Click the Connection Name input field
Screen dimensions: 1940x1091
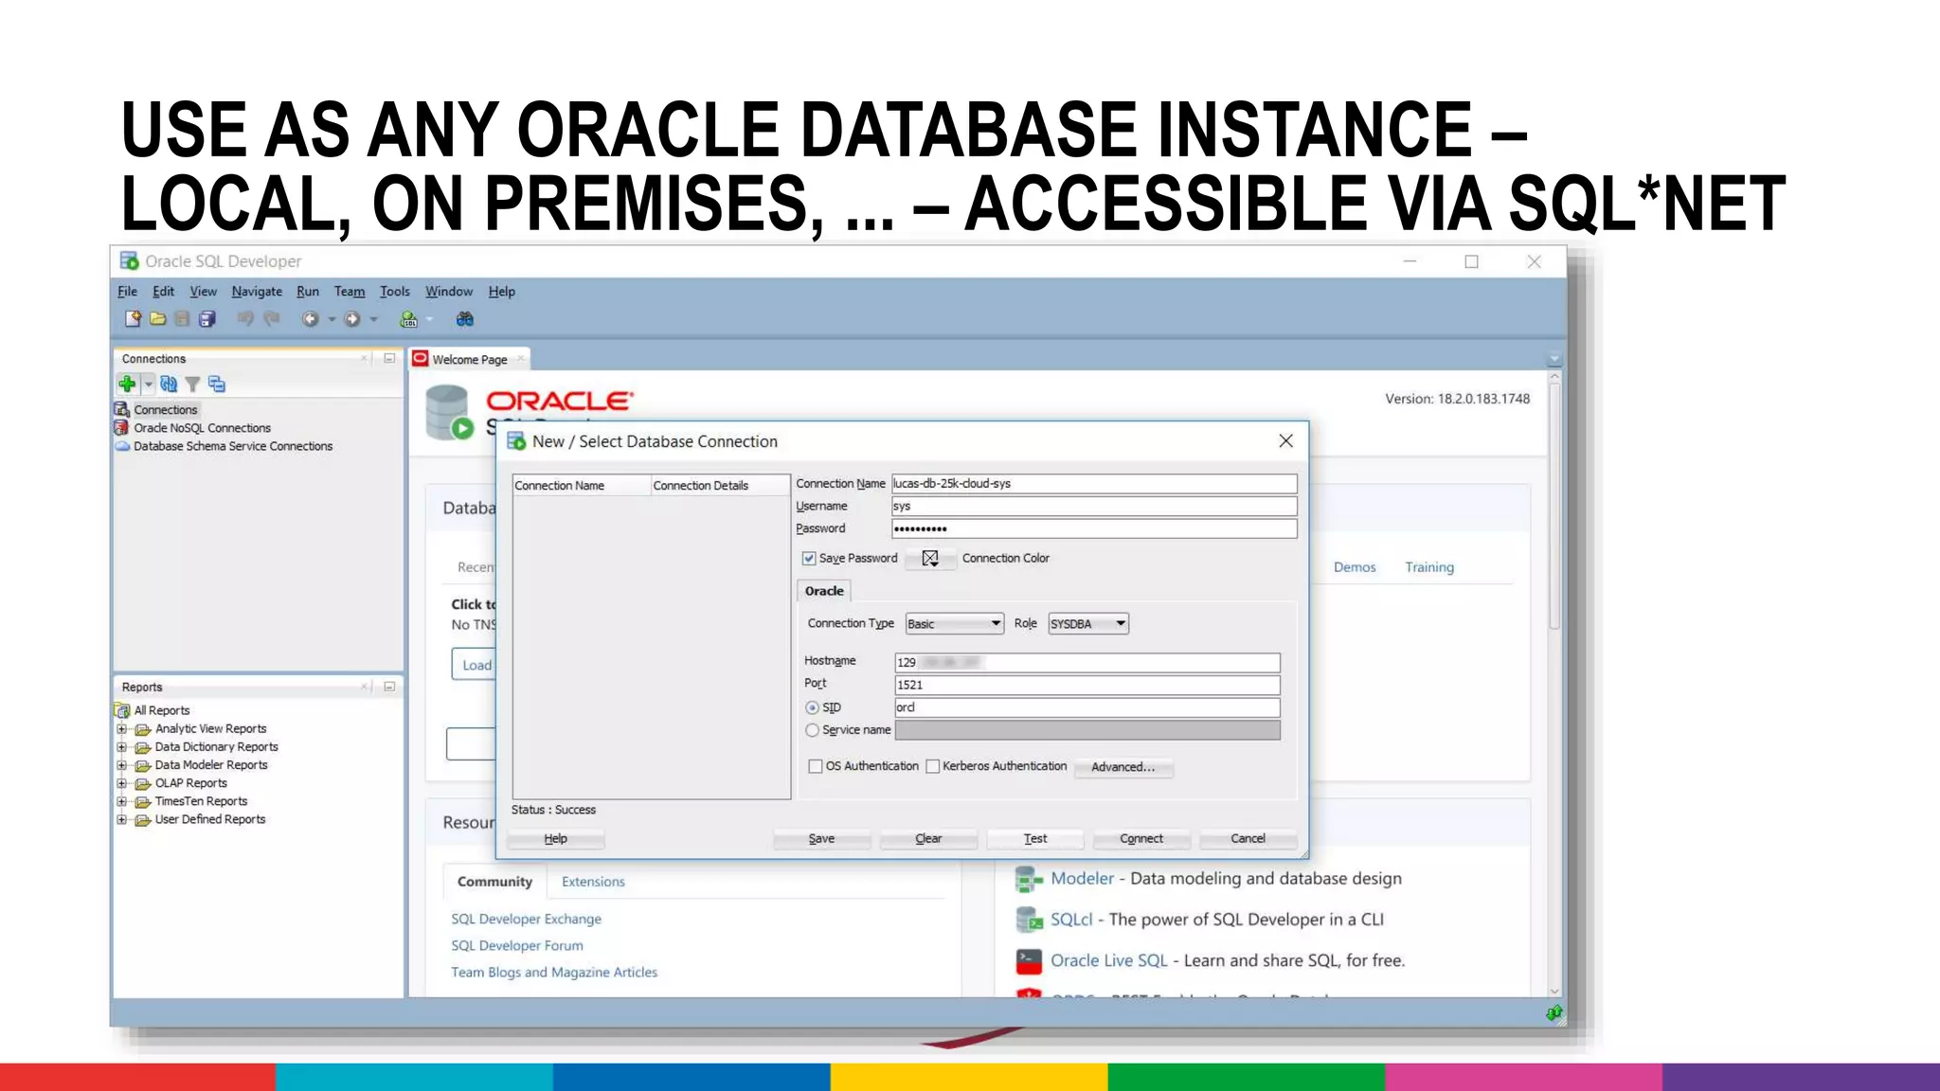(x=1094, y=484)
